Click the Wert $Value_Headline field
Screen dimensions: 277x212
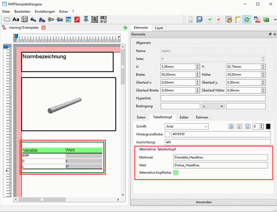pos(220,165)
